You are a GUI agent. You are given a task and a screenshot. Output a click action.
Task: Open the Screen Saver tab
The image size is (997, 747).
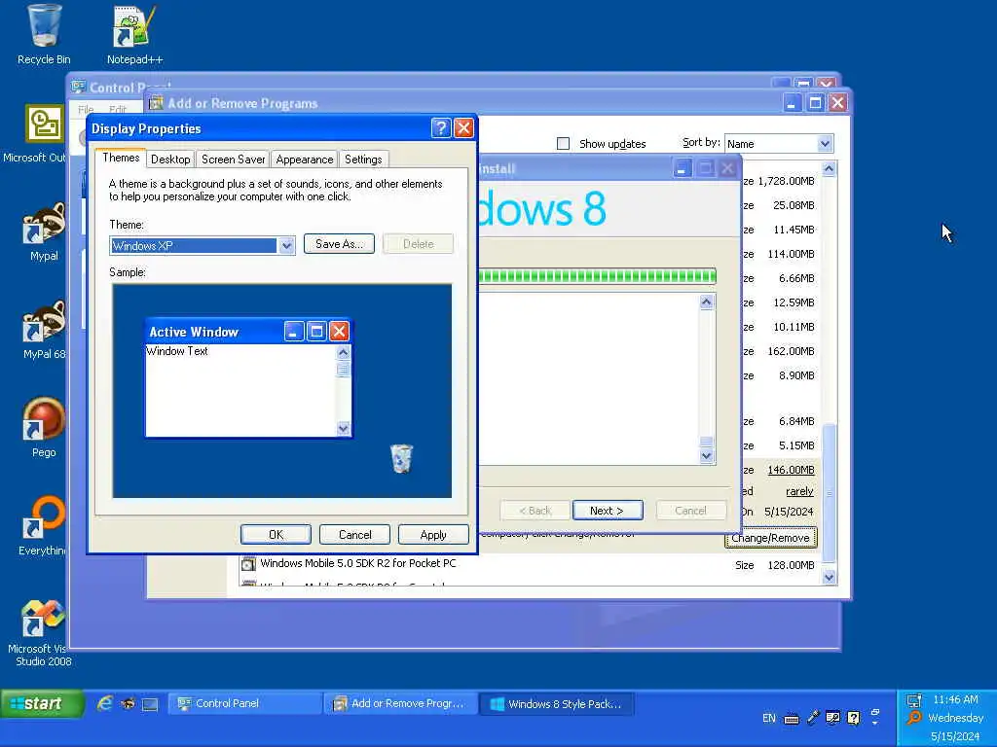coord(234,160)
